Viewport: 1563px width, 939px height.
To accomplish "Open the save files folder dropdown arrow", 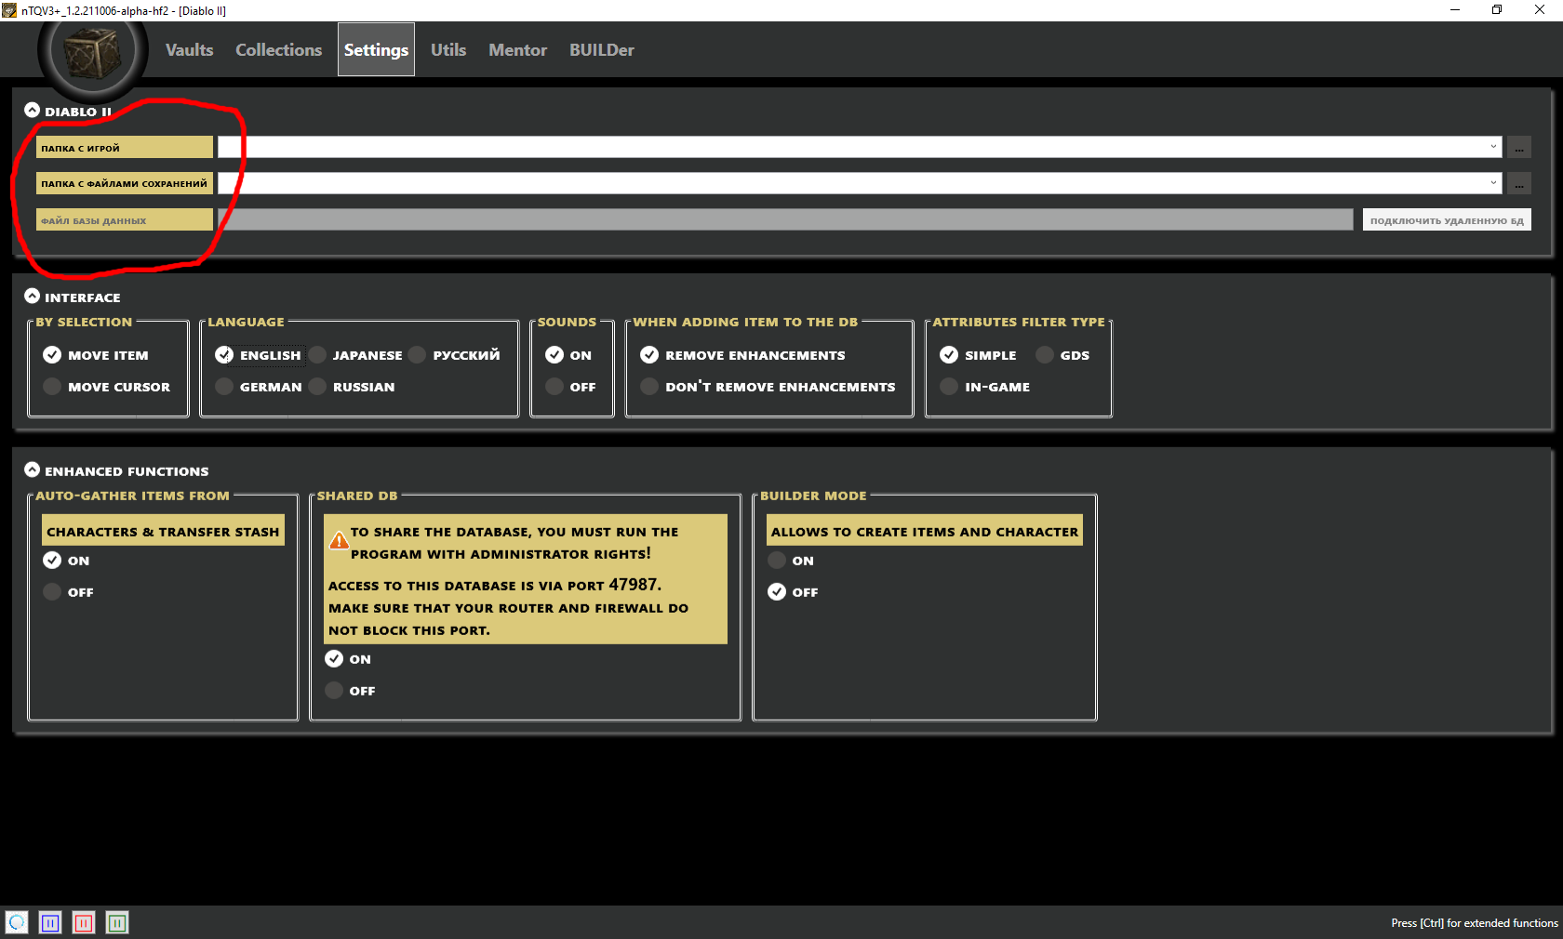I will tap(1493, 183).
